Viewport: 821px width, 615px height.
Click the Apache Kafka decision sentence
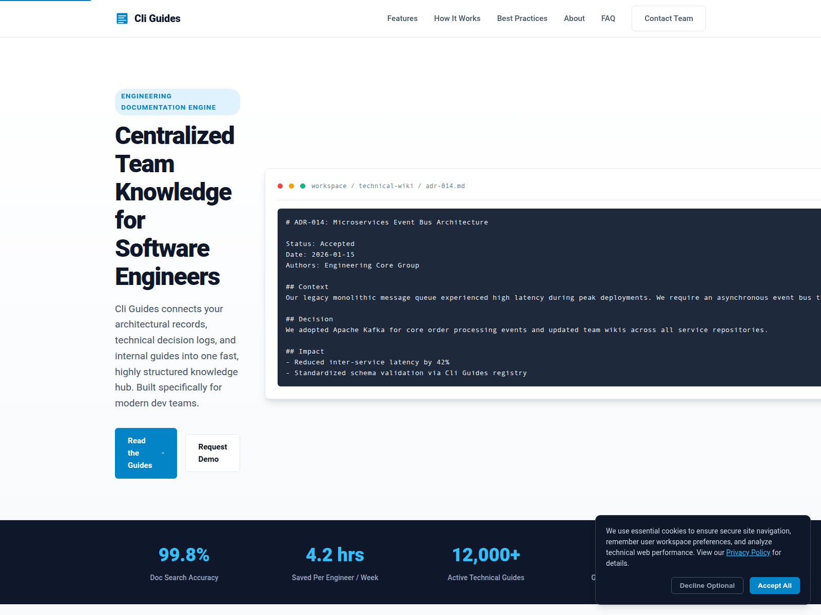pos(526,330)
